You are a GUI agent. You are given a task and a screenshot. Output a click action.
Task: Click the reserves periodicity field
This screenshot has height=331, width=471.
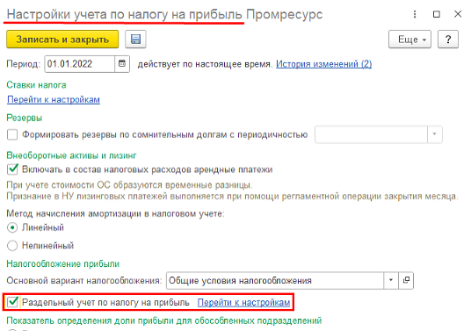pyautogui.click(x=371, y=134)
